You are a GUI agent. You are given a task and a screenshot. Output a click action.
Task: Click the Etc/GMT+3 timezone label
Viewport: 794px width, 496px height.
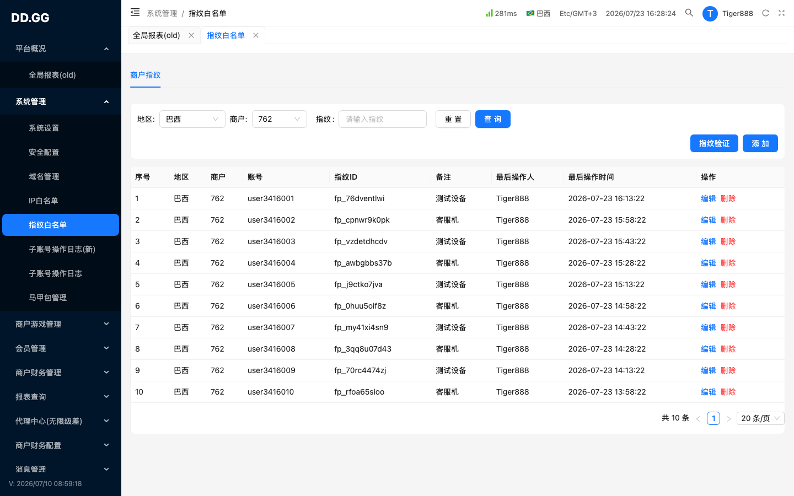[578, 13]
